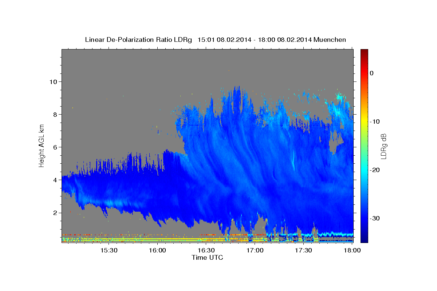Click the 18:00 time tick label
This screenshot has height=291, width=437.
tap(353, 251)
